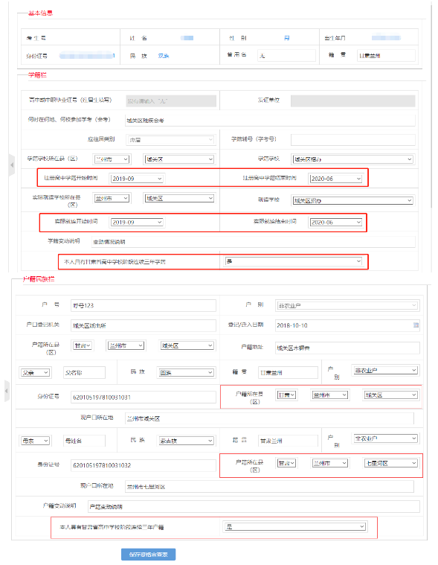Click the 发证单位 input field
The image size is (438, 565).
pyautogui.click(x=352, y=100)
